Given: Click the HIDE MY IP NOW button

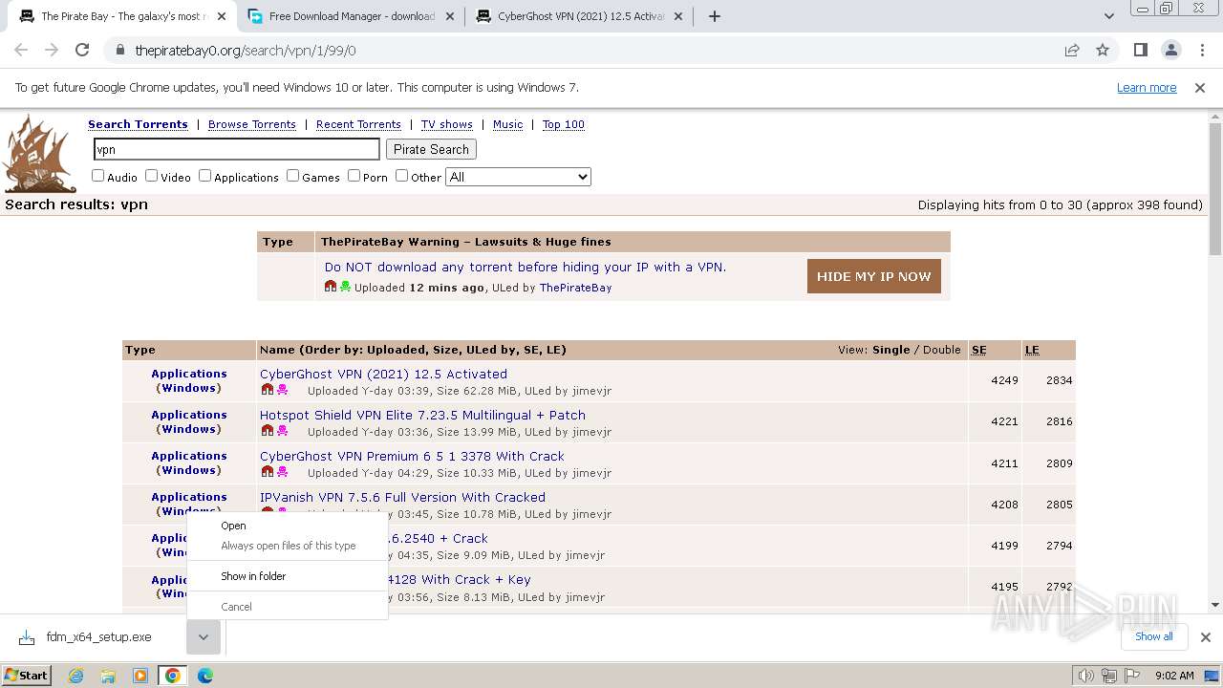Looking at the screenshot, I should [873, 276].
